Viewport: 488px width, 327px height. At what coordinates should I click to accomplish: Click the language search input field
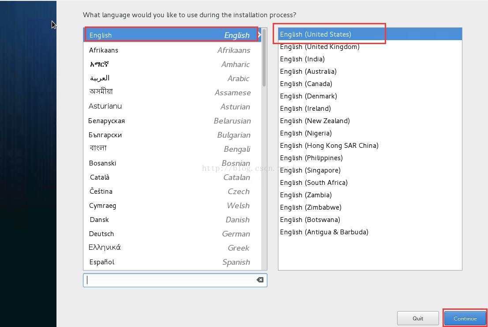click(x=175, y=280)
